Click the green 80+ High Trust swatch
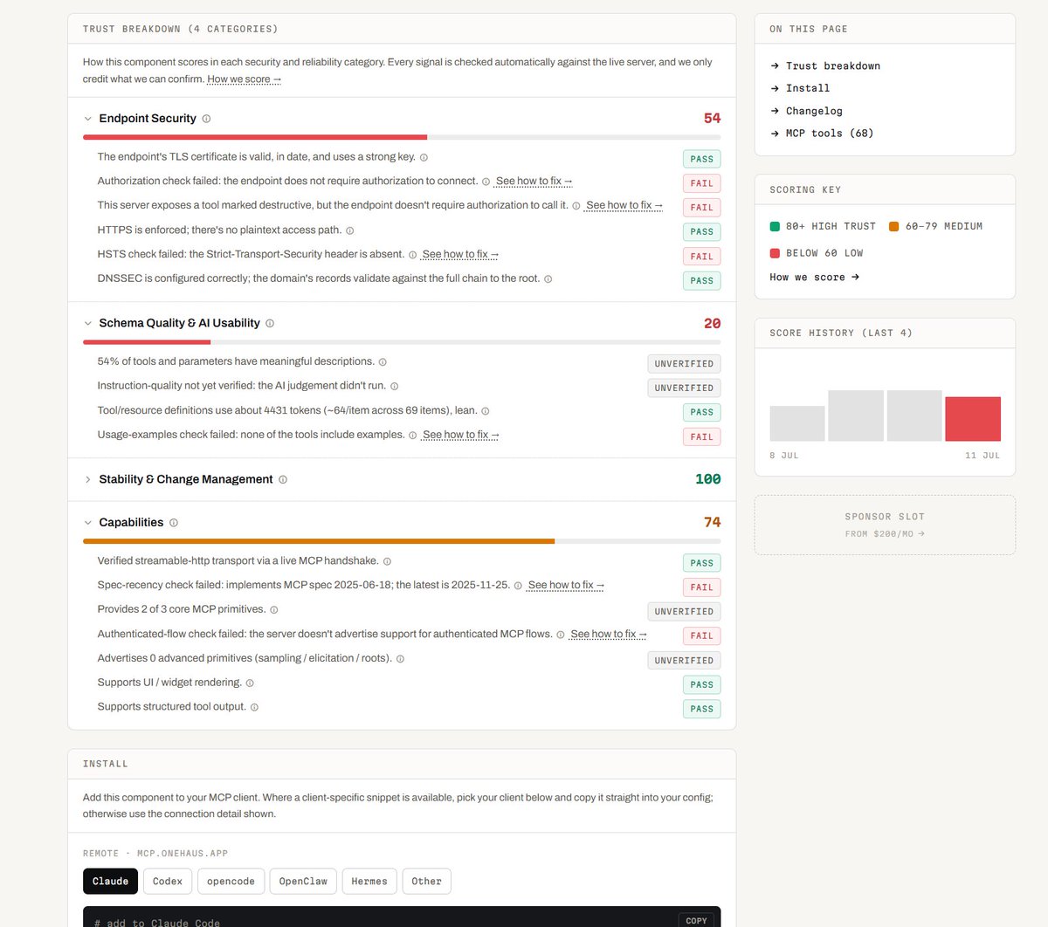1048x927 pixels. coord(775,227)
